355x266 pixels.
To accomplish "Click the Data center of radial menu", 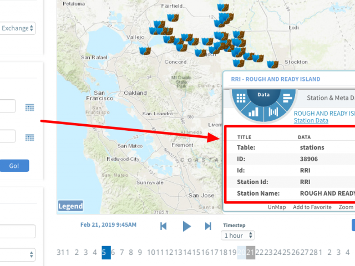I will (263, 95).
